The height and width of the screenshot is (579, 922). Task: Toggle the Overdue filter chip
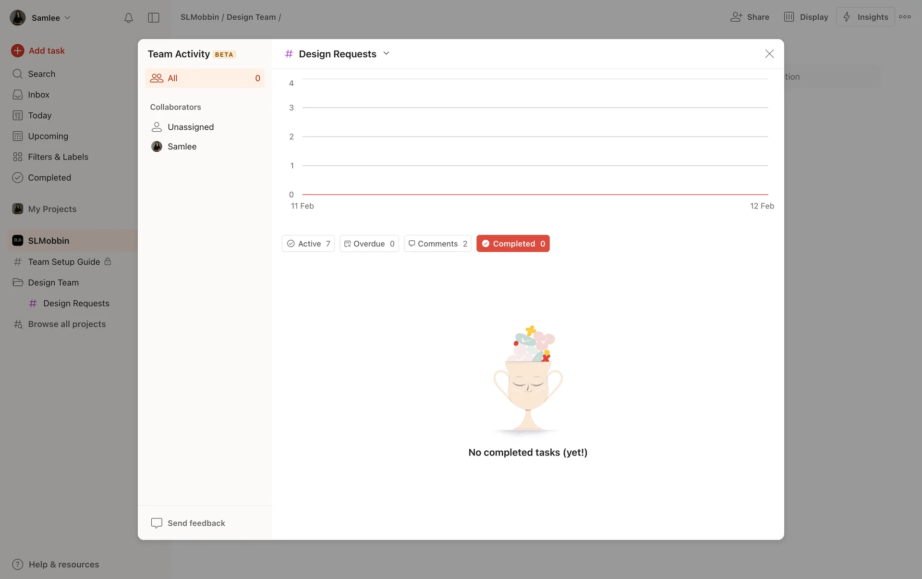tap(369, 244)
